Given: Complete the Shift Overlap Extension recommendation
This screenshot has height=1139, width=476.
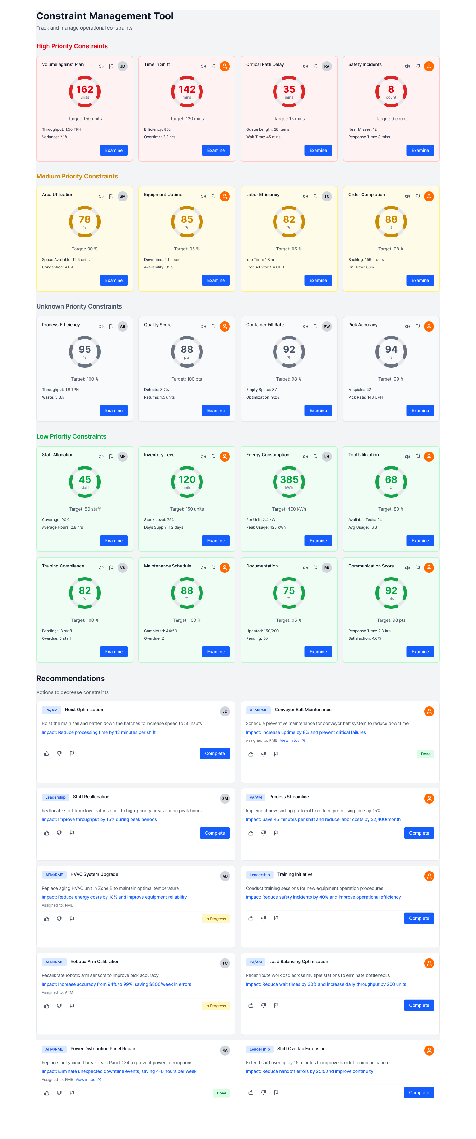Looking at the screenshot, I should click(x=419, y=1093).
